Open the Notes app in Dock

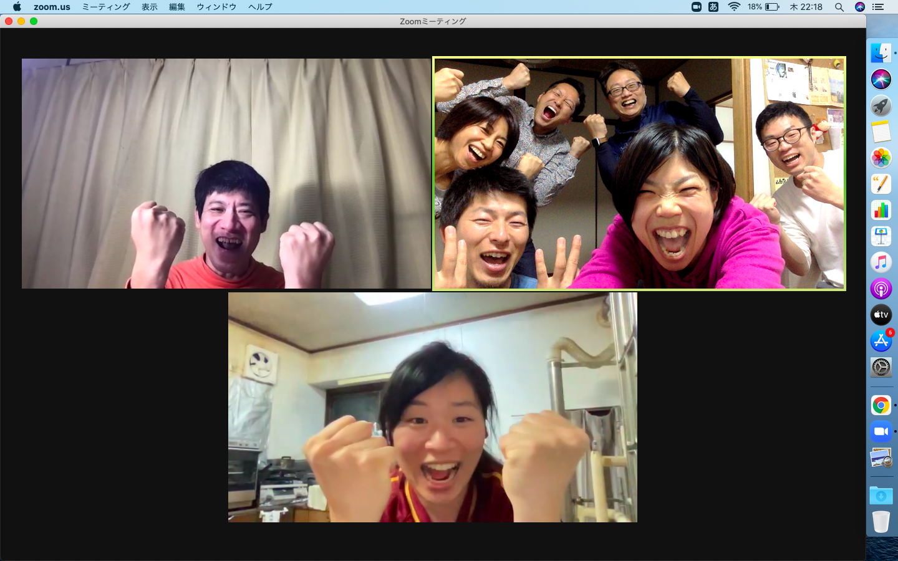click(x=881, y=132)
